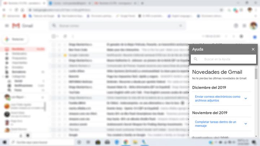Click the Chrome icon in the taskbar
Screen dimensions: 260x146
pos(126,142)
